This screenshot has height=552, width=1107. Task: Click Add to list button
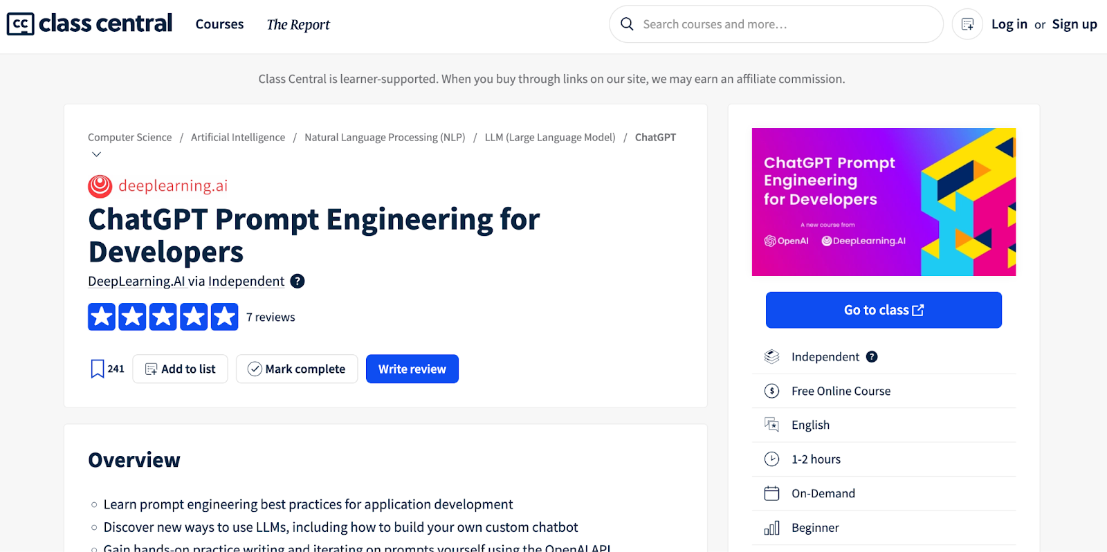click(180, 369)
